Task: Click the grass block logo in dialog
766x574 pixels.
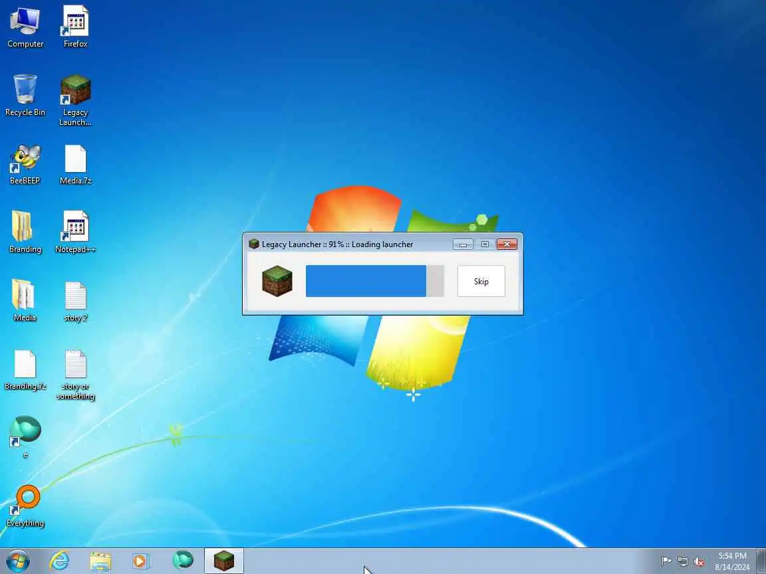Action: click(x=277, y=281)
